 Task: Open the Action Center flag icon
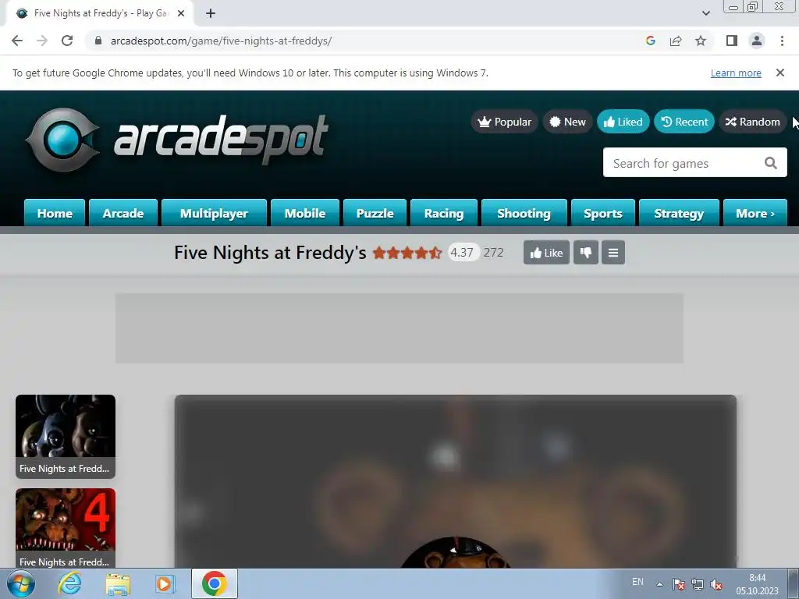pyautogui.click(x=678, y=584)
